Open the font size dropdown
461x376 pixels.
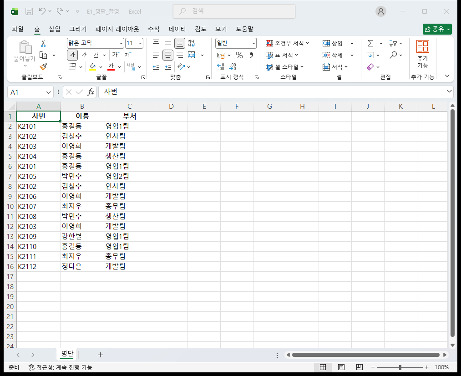[x=140, y=44]
